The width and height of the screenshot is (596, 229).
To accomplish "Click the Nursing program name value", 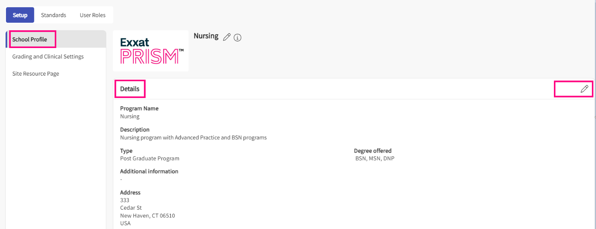I will (x=130, y=117).
